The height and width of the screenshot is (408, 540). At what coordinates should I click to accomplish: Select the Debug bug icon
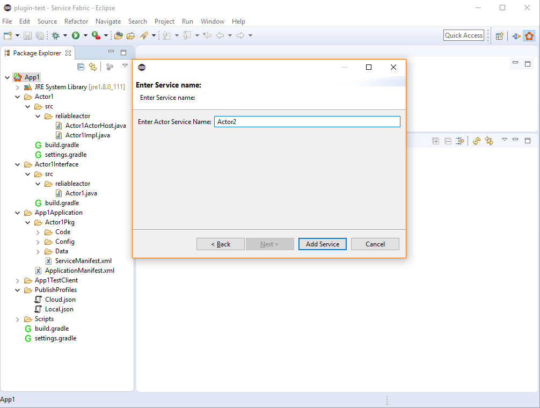tap(56, 35)
